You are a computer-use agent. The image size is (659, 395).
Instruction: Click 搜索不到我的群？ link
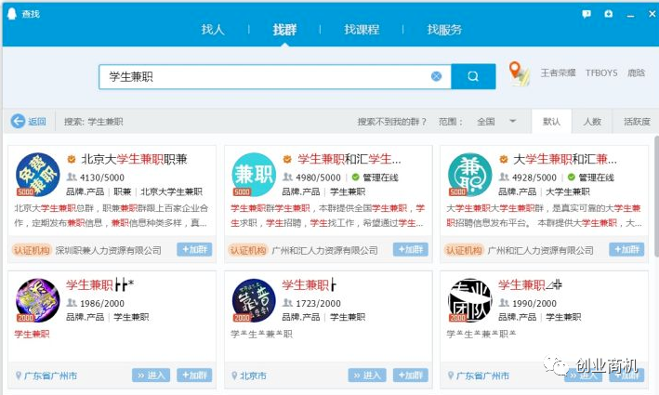coord(391,122)
